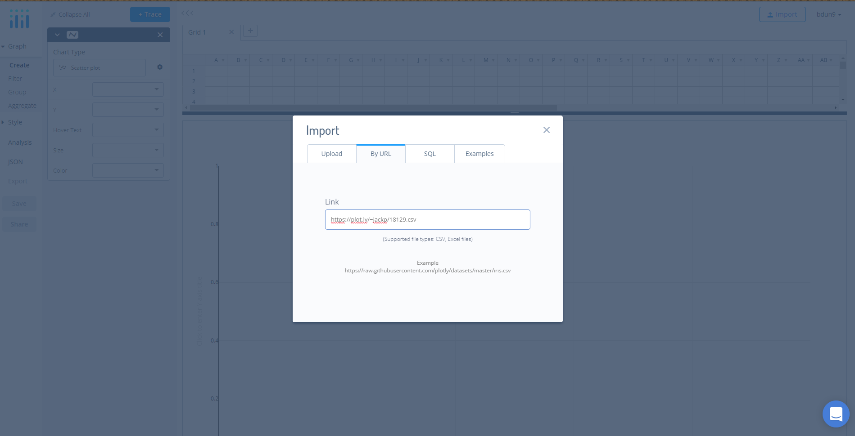
Task: Click Export in sidebar
Action: pos(18,181)
